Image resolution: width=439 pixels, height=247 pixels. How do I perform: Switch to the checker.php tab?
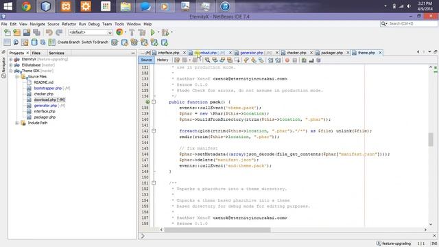pyautogui.click(x=296, y=53)
